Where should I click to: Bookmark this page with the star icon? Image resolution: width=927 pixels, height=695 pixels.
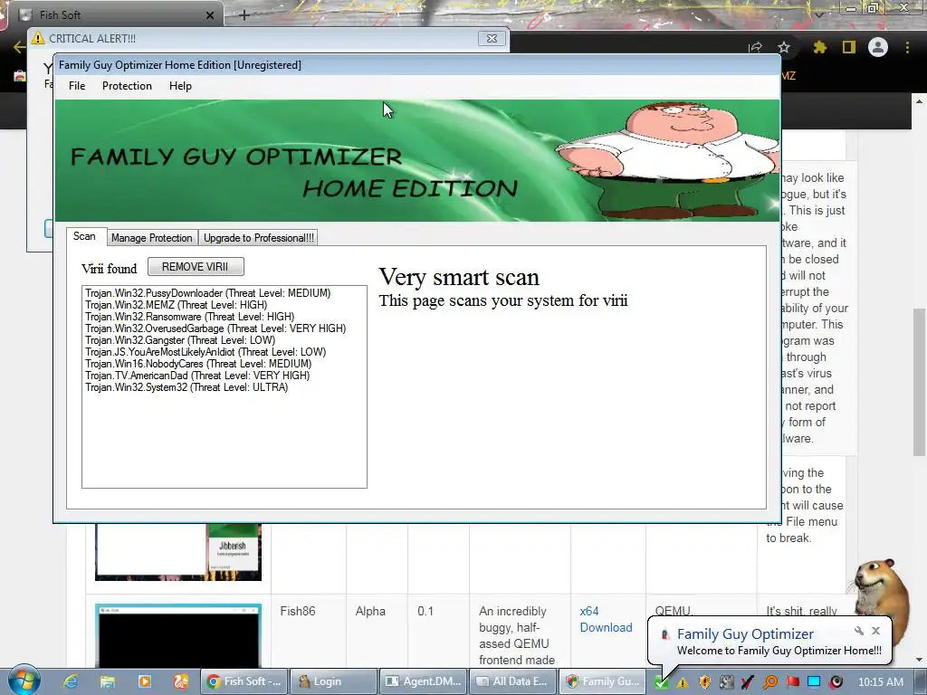(x=784, y=47)
